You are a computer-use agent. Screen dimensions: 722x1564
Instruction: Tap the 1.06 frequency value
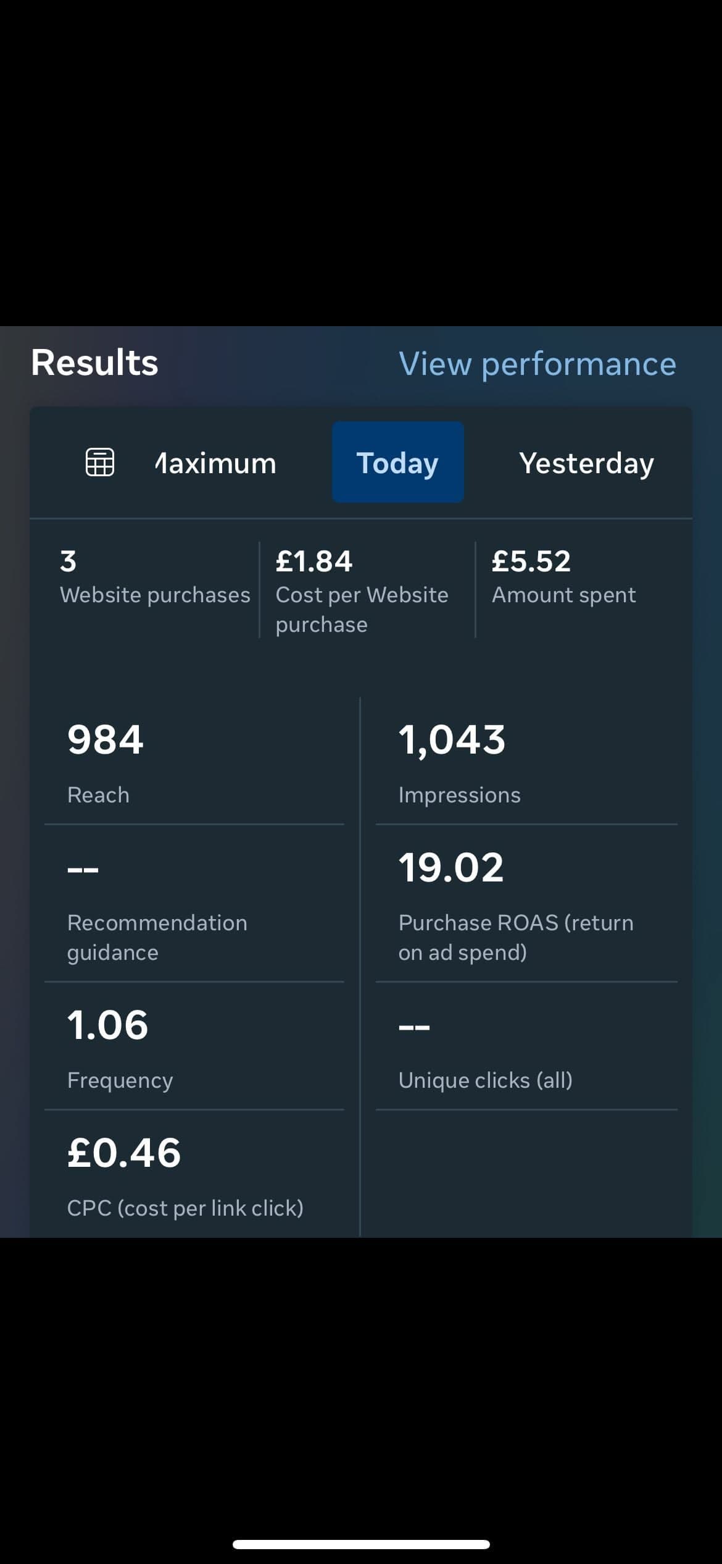click(x=108, y=1025)
